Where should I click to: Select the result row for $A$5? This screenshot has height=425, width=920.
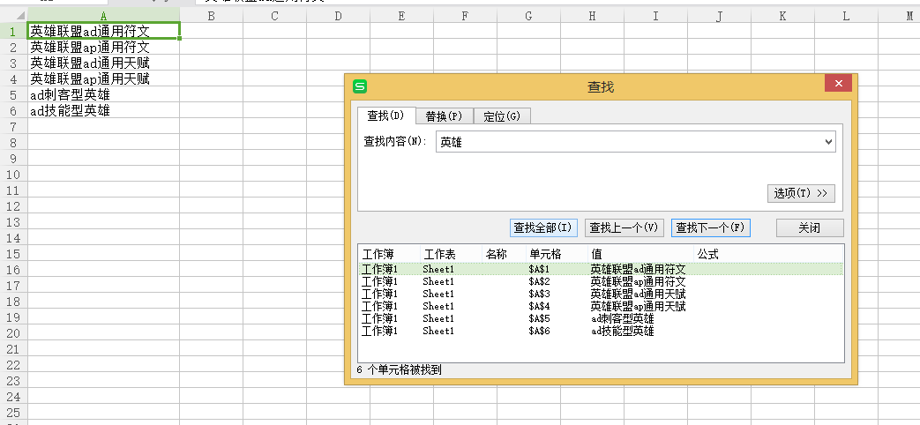coord(601,319)
